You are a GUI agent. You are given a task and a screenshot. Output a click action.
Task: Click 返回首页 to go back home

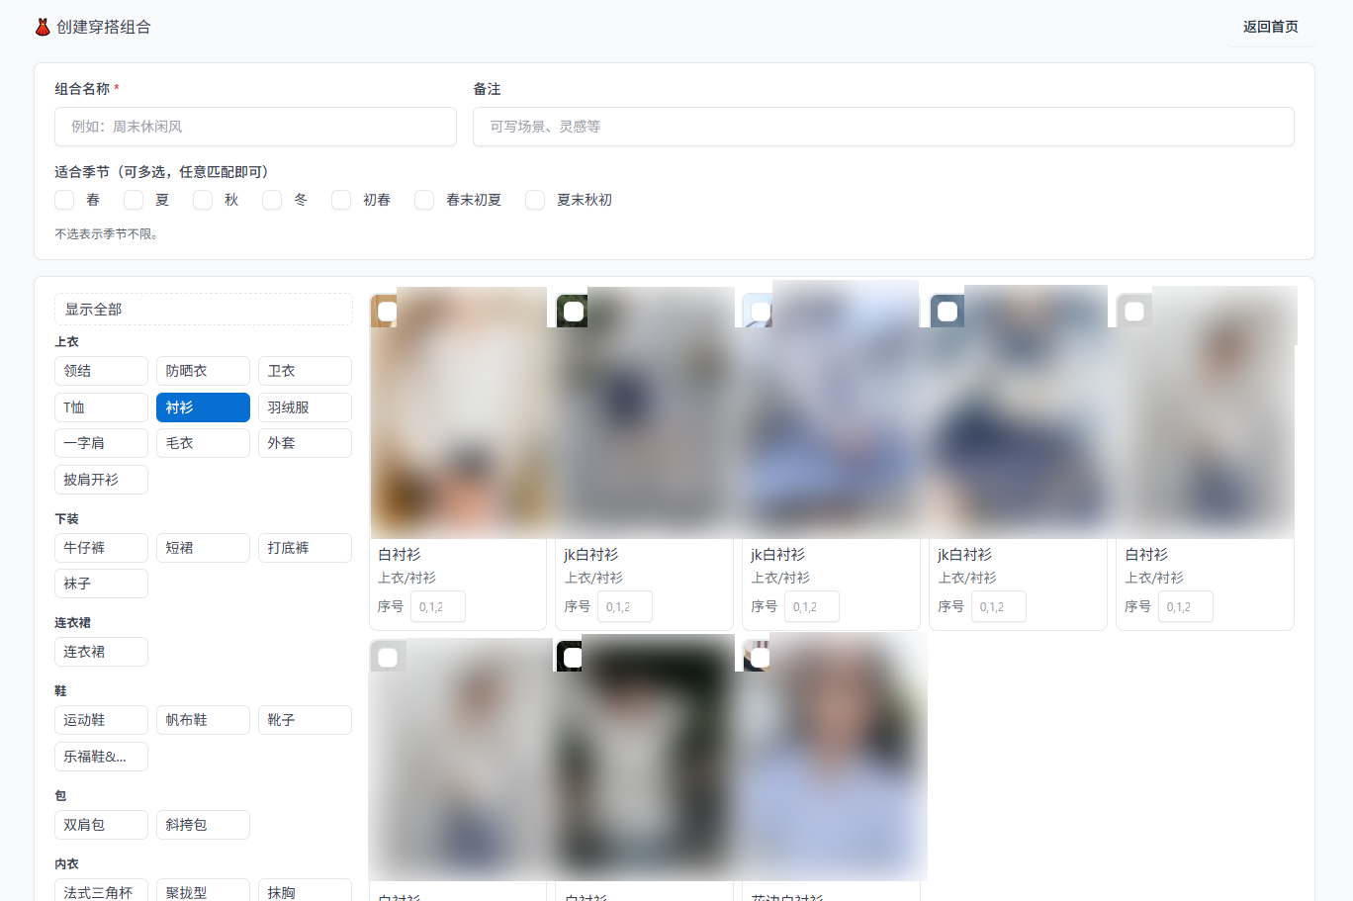tap(1270, 27)
